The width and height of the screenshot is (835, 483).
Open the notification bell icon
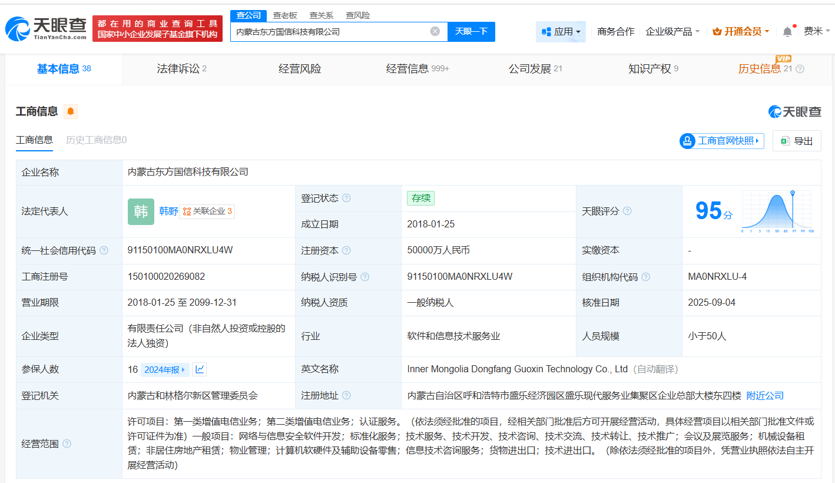[x=787, y=31]
